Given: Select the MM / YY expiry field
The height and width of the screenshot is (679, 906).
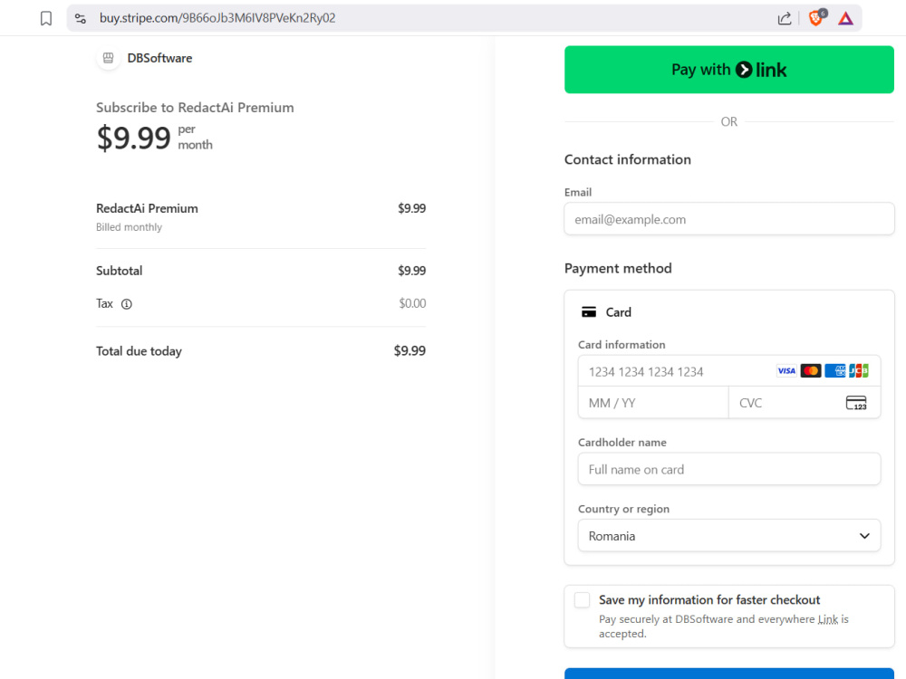Looking at the screenshot, I should pyautogui.click(x=653, y=403).
